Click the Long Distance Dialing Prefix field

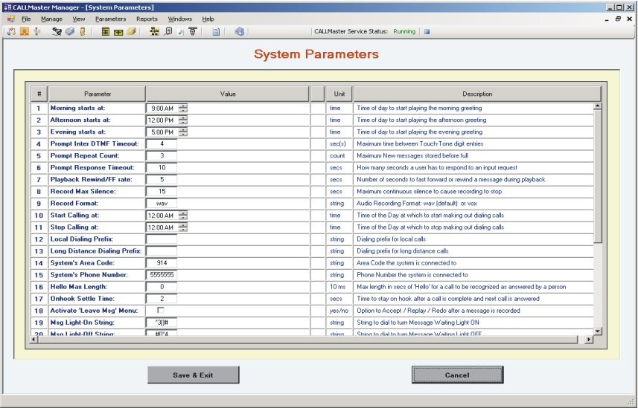click(x=162, y=250)
